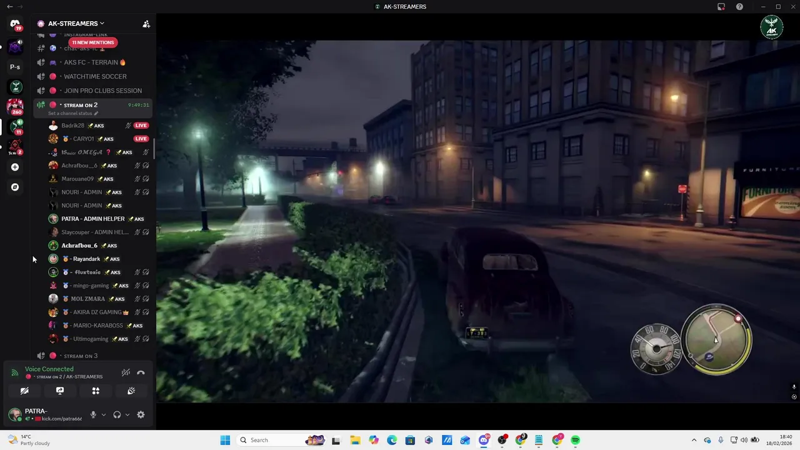Select user Marouane09 in voice list
The image size is (800, 450).
click(99, 179)
